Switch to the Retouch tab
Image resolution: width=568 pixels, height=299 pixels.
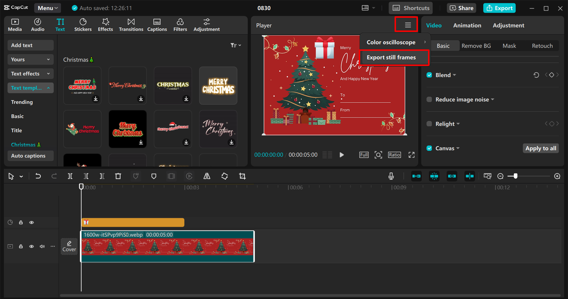click(x=542, y=46)
